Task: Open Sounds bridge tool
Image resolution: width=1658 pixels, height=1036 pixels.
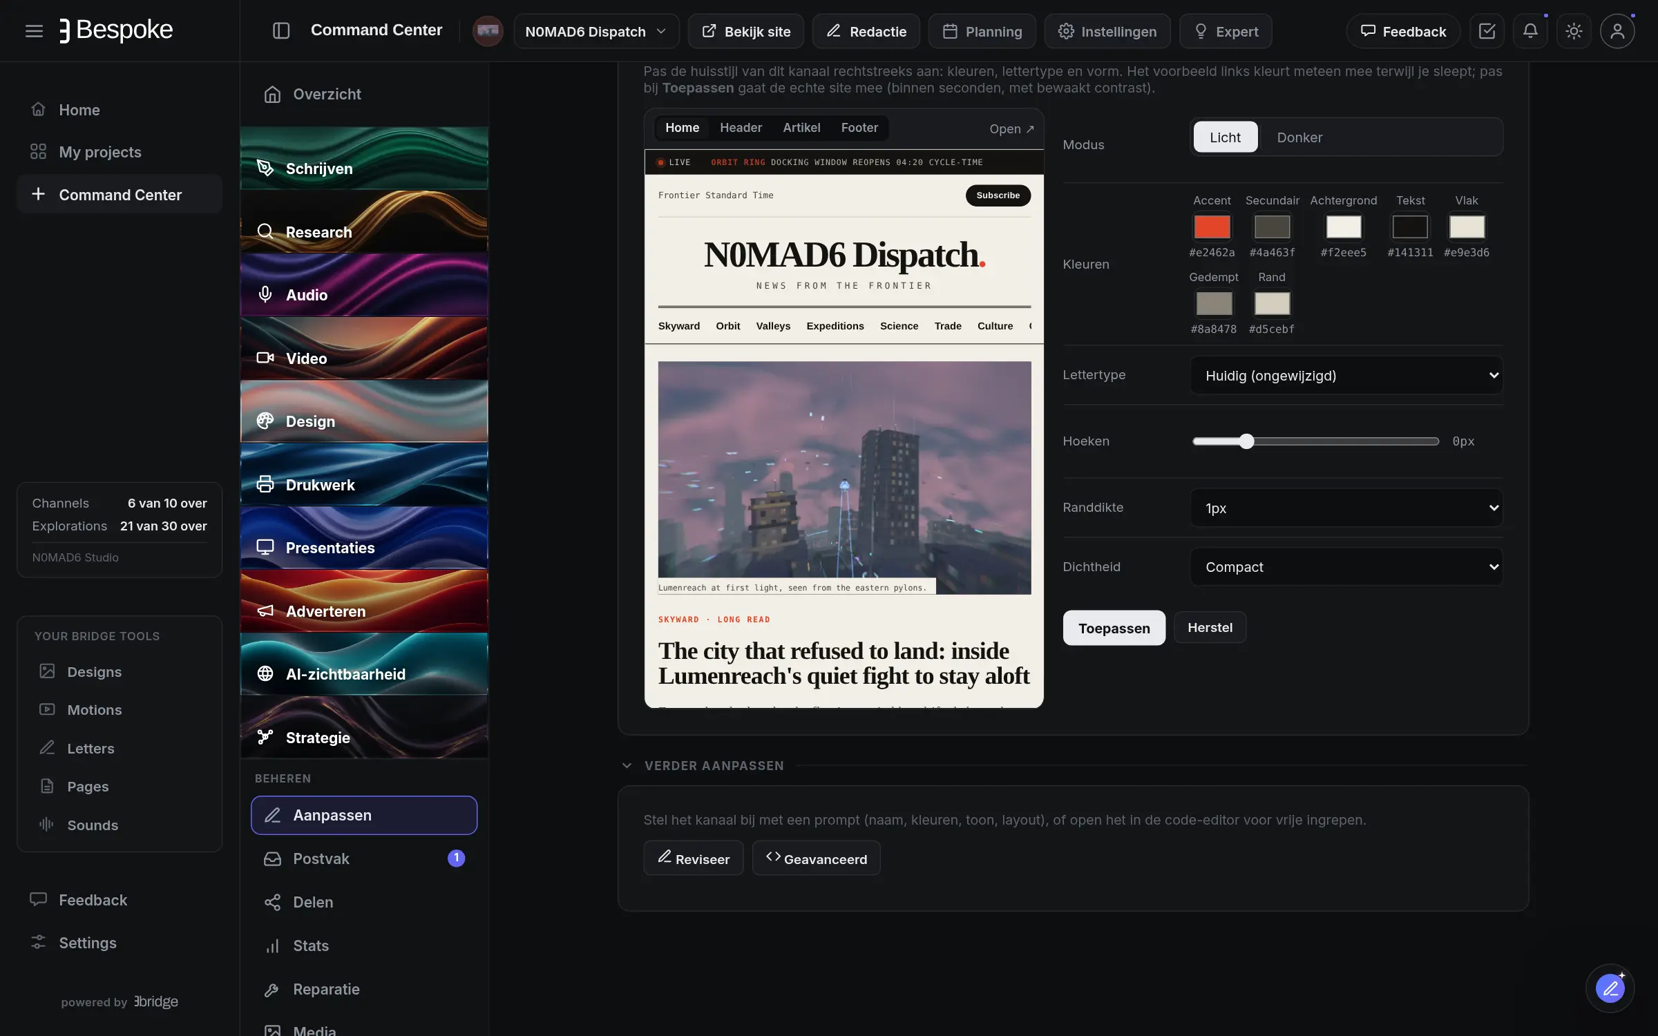Action: coord(120,825)
